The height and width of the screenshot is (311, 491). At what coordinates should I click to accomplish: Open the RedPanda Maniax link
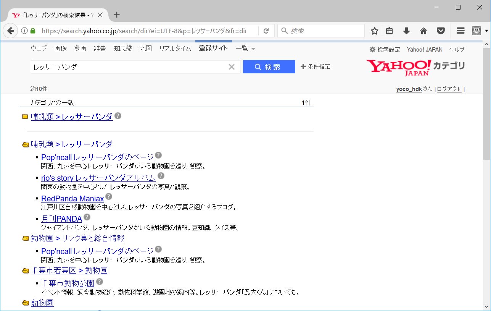(x=72, y=199)
